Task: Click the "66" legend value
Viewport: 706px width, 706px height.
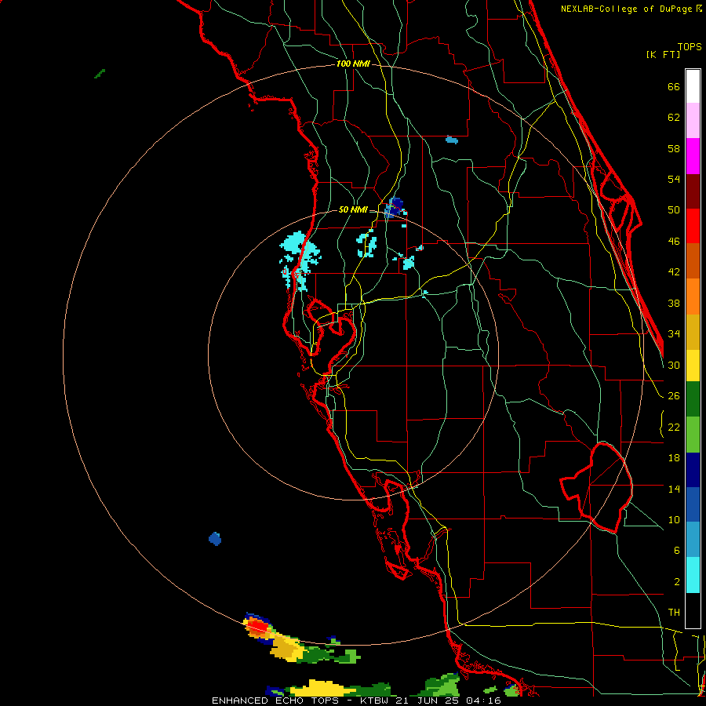Action: [674, 86]
